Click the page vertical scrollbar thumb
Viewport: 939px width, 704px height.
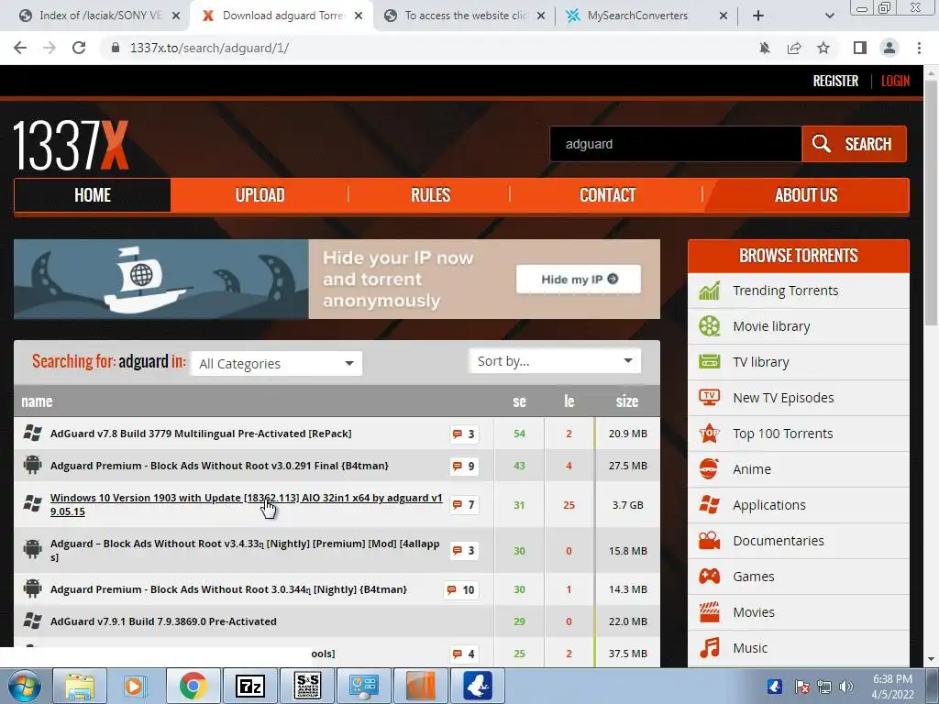point(931,203)
